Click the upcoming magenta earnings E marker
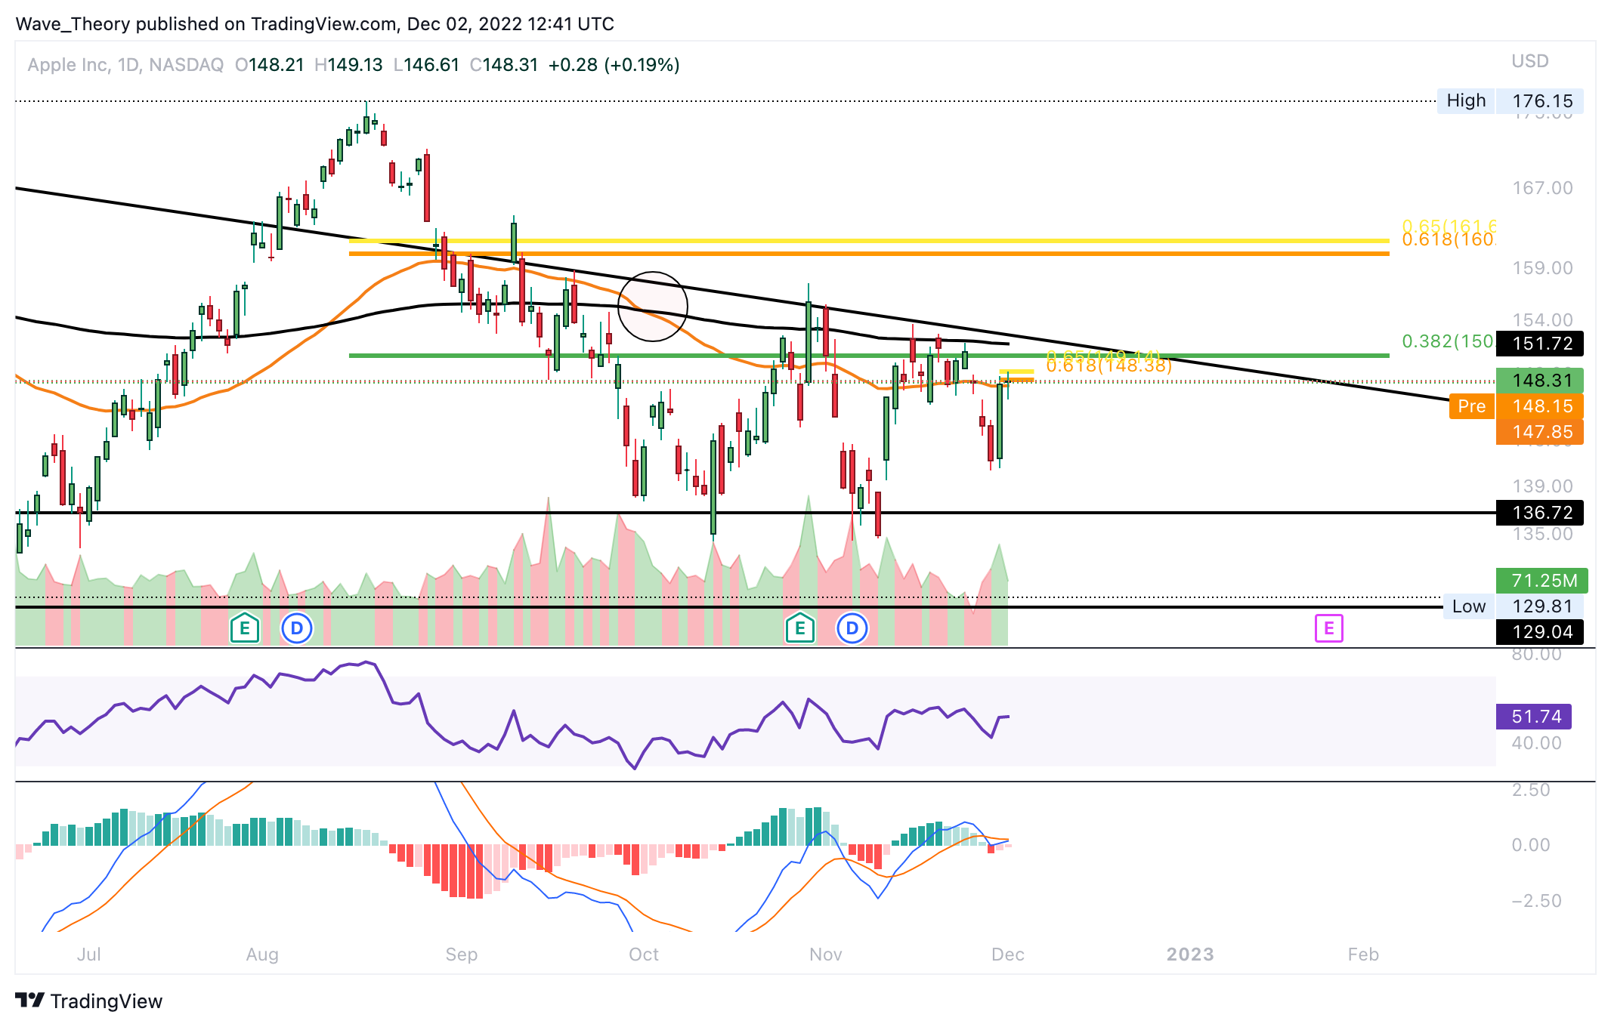The height and width of the screenshot is (1027, 1611). 1328,628
